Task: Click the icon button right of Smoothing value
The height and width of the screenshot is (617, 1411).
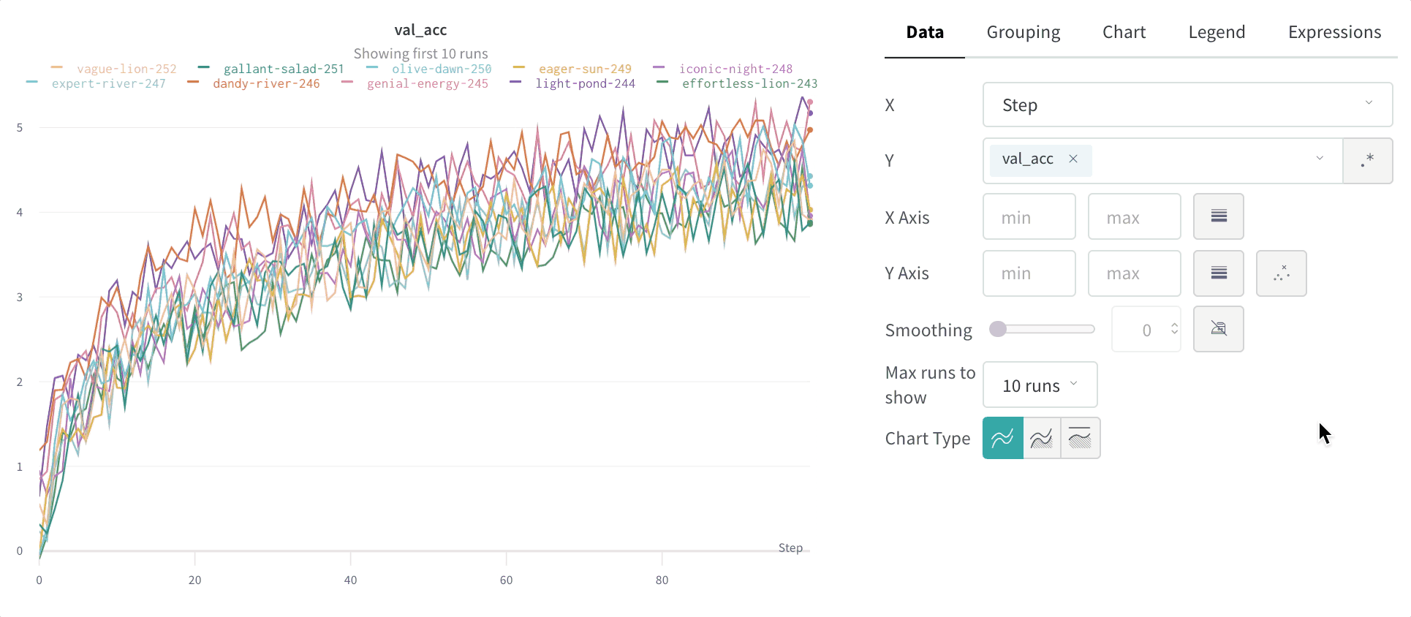Action: point(1218,329)
